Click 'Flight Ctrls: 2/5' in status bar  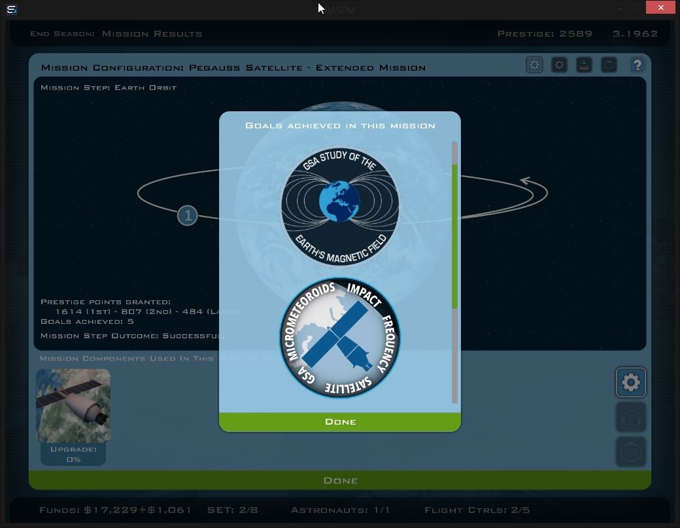(x=477, y=510)
